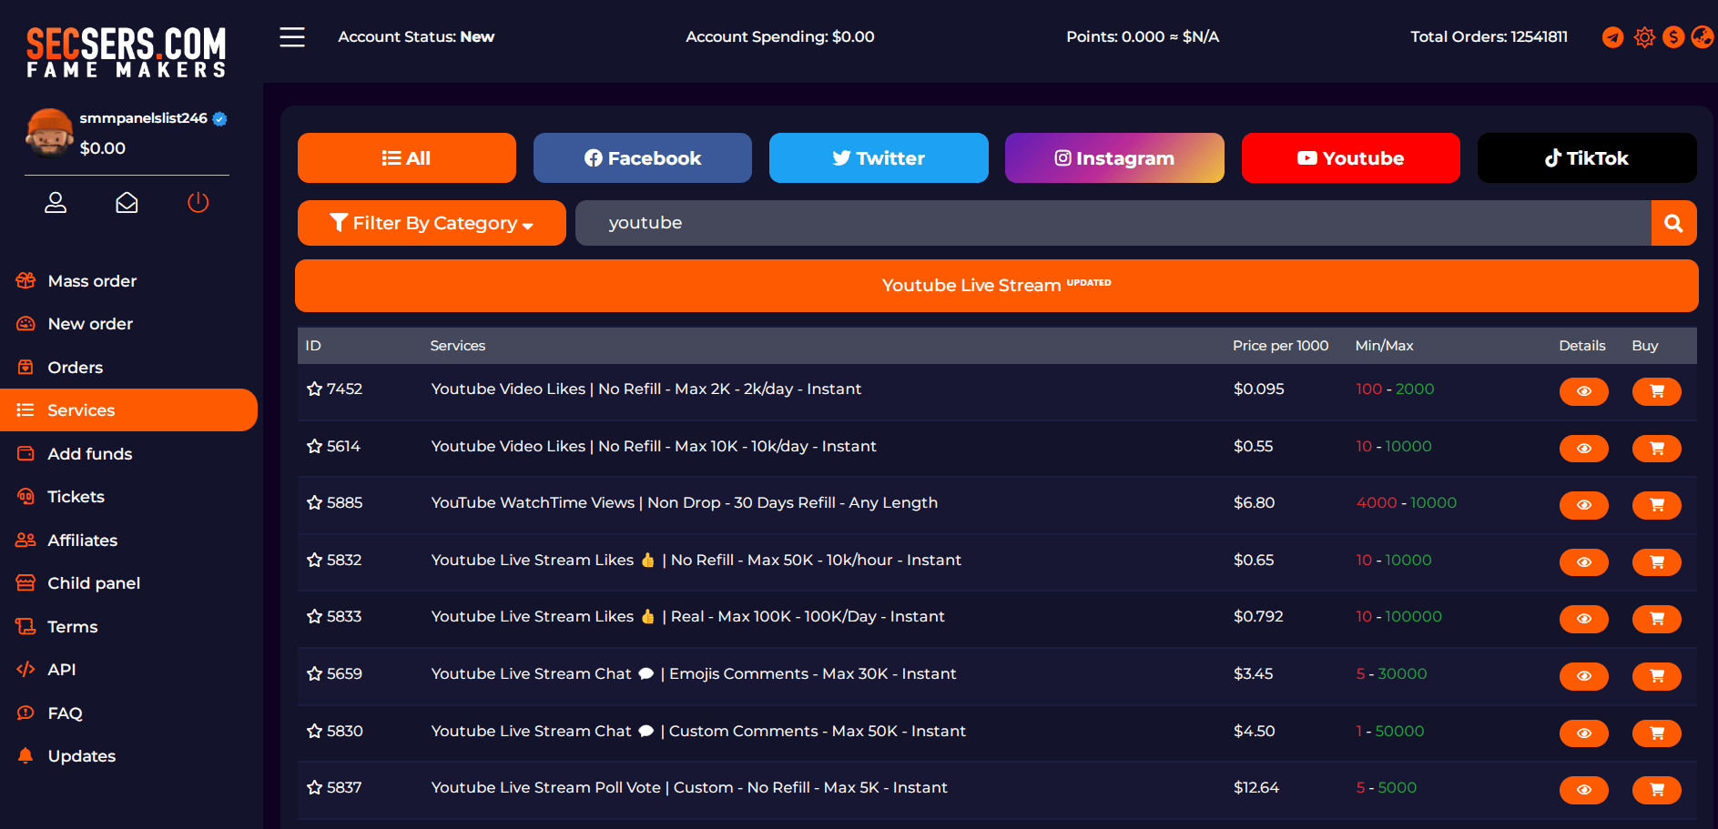This screenshot has width=1718, height=829.
Task: Favorite service 7452 with its star
Action: [315, 389]
